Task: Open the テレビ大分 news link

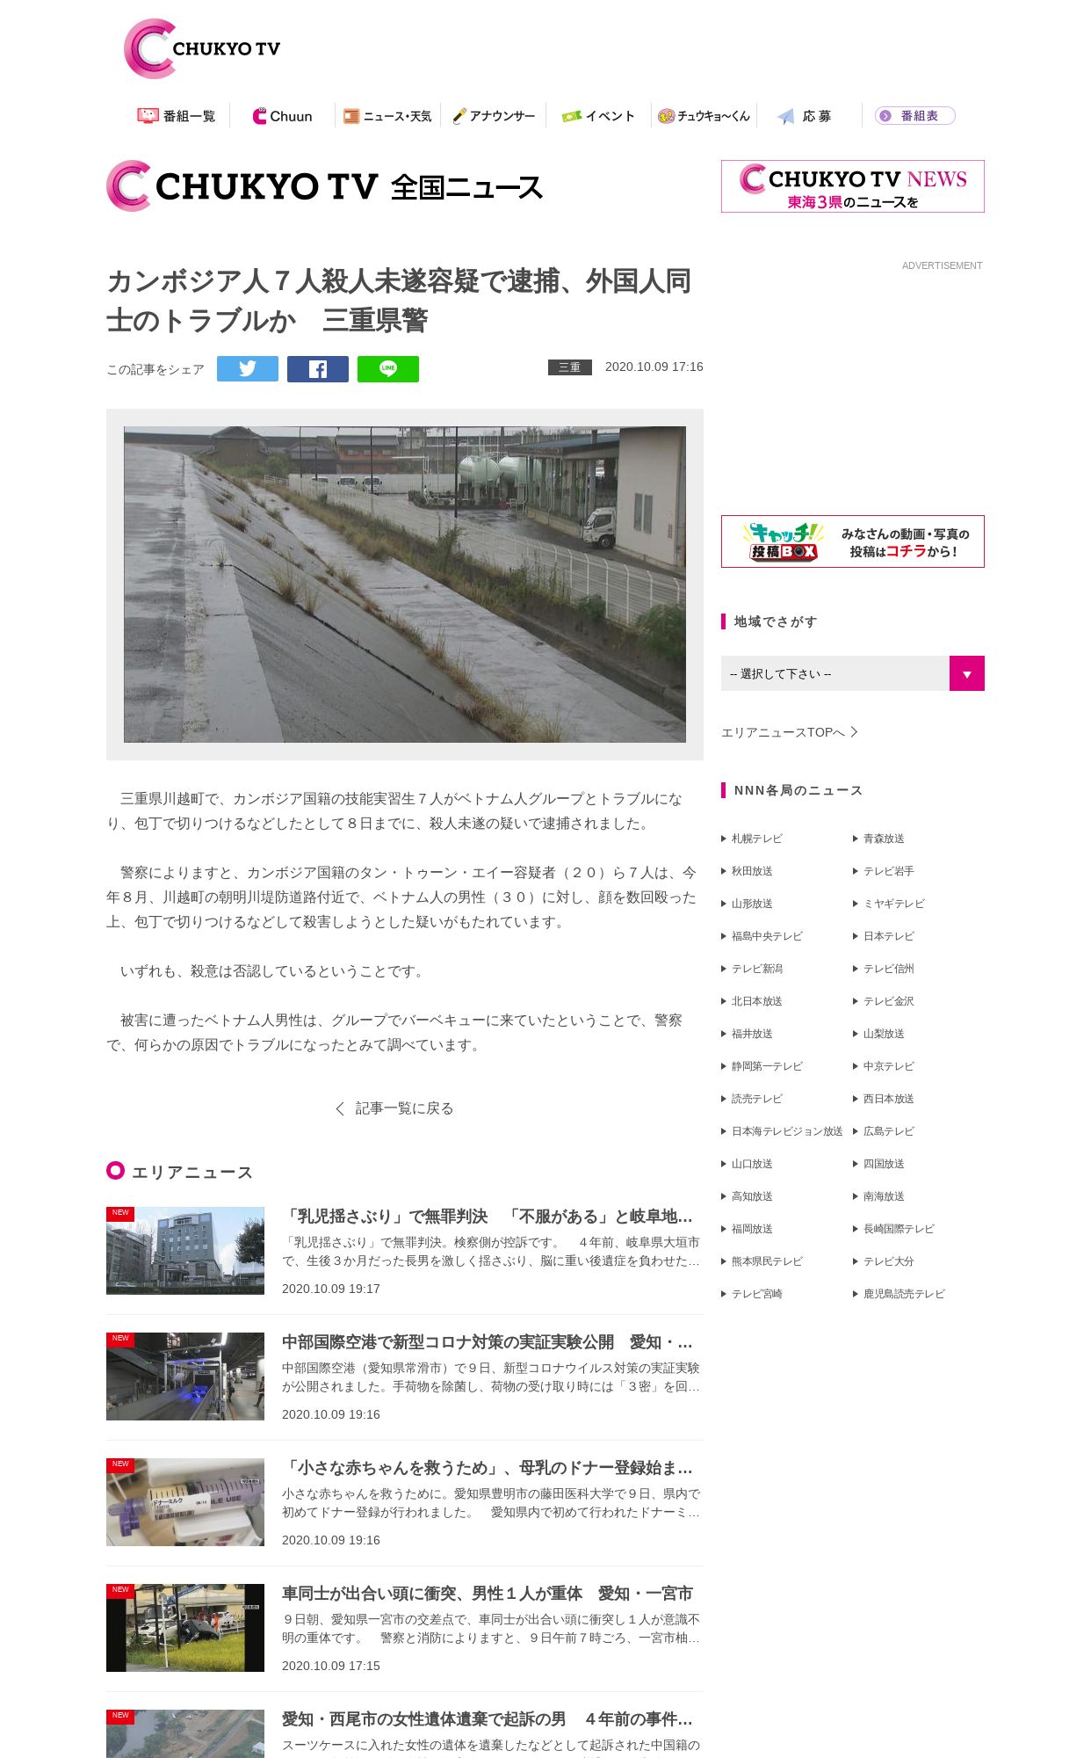Action: [884, 1261]
